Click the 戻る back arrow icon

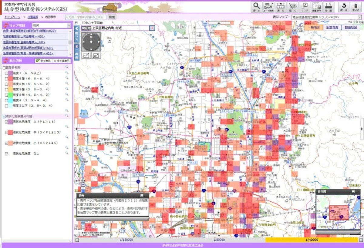[344, 6]
